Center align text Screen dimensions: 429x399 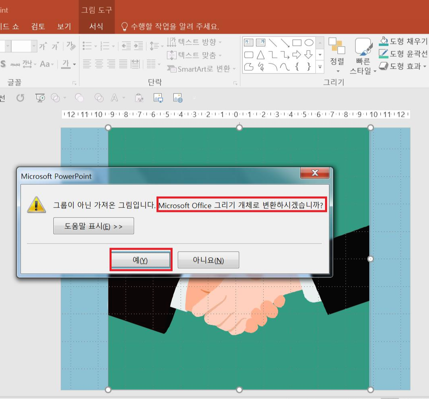click(99, 64)
